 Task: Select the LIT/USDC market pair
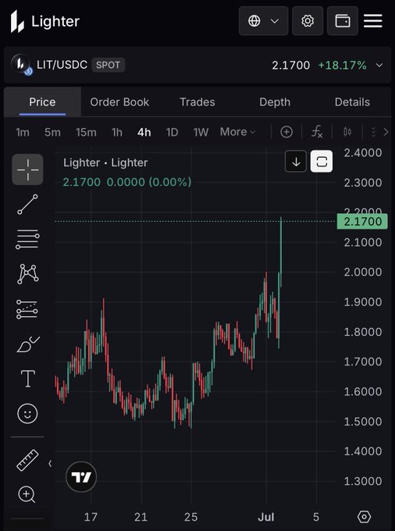coord(62,64)
